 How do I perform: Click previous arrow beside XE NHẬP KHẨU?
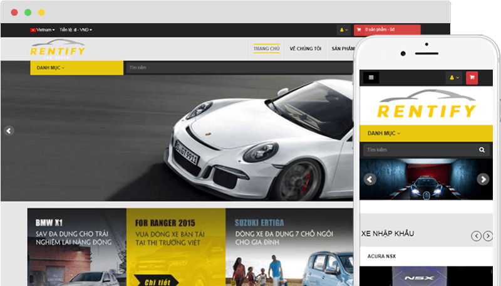click(476, 236)
